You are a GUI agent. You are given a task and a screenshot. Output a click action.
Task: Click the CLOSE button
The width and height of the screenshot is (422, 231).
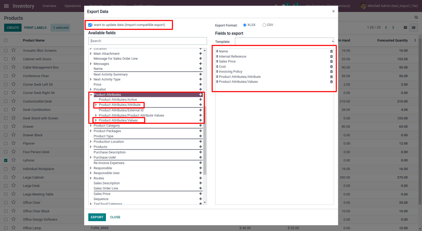tap(115, 217)
